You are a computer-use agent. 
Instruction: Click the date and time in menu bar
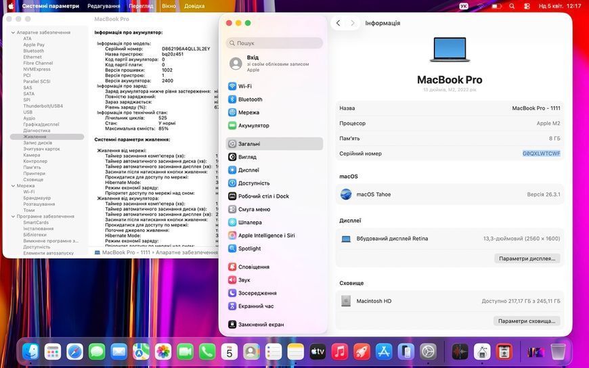point(560,6)
